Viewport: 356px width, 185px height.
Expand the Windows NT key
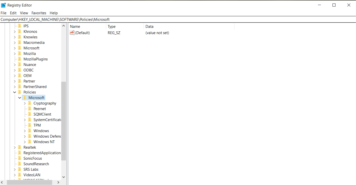click(x=25, y=142)
